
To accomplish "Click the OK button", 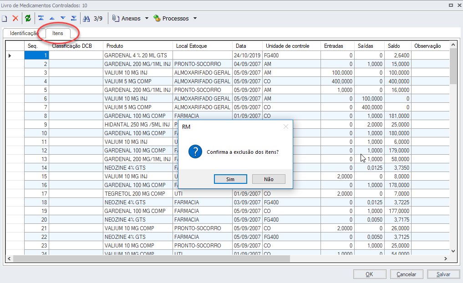I will click(x=370, y=274).
